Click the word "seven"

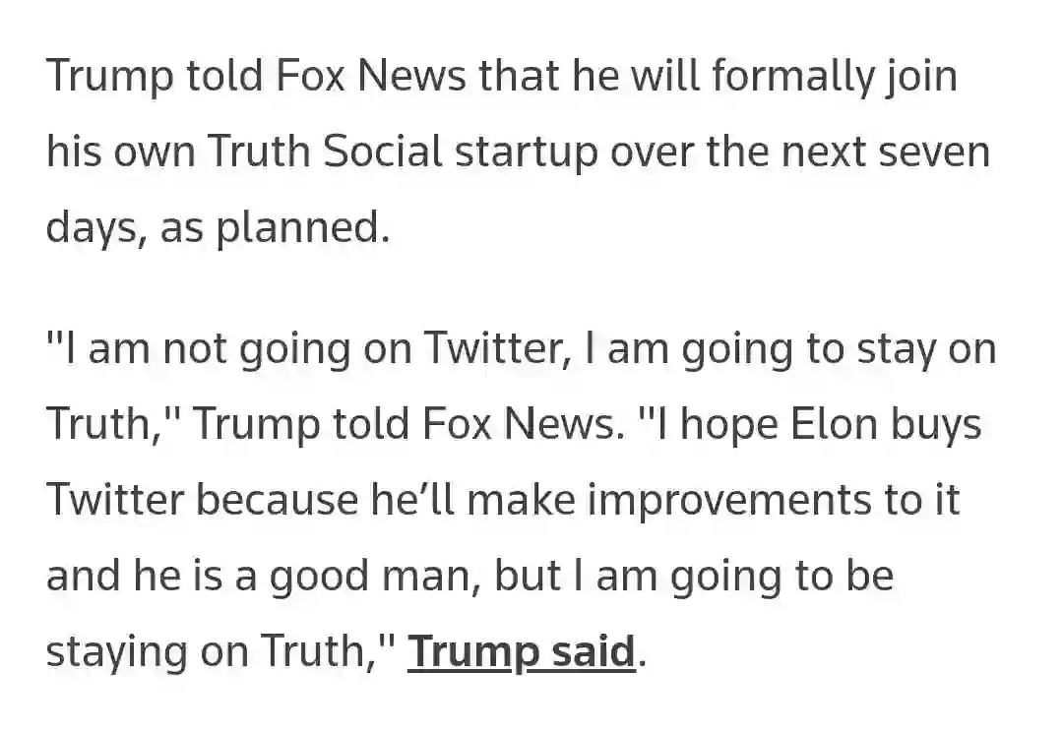pos(936,153)
